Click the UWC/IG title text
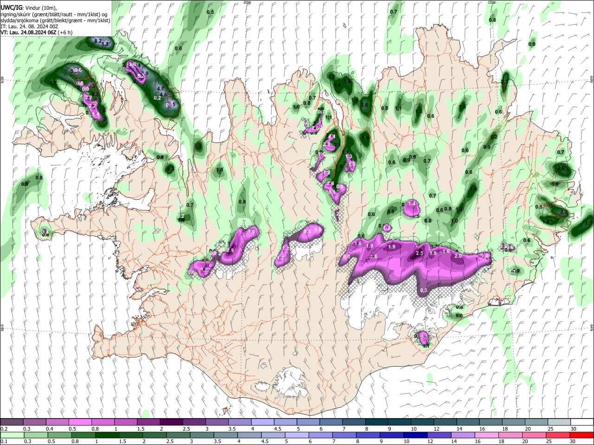Viewport: 594px width, 445px height. point(11,7)
